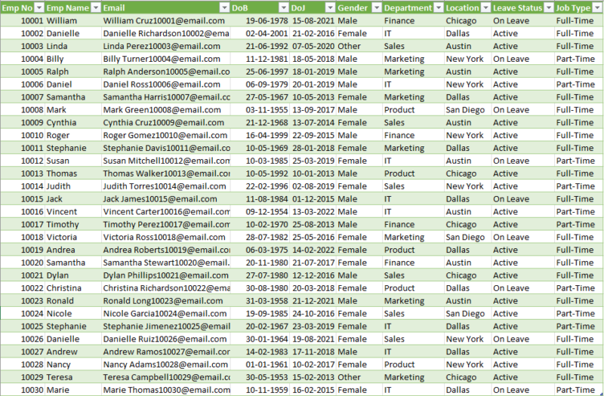Select the Leave Status header cell text
This screenshot has width=604, height=396.
[x=517, y=8]
